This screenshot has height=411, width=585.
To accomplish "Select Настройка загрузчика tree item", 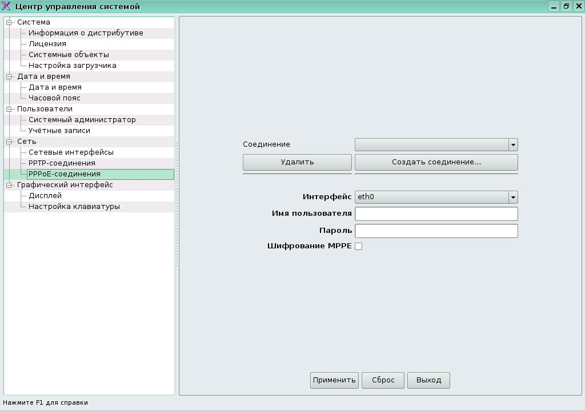I will pos(72,66).
